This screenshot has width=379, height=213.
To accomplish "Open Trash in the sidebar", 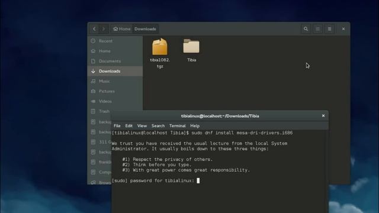I will point(99,111).
